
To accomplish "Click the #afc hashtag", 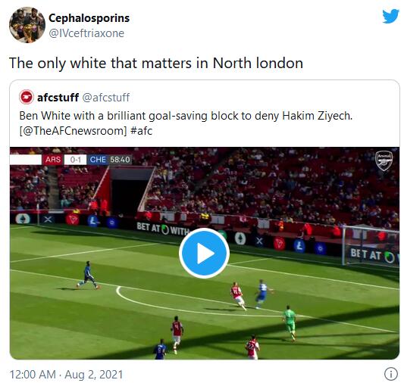I will point(142,131).
